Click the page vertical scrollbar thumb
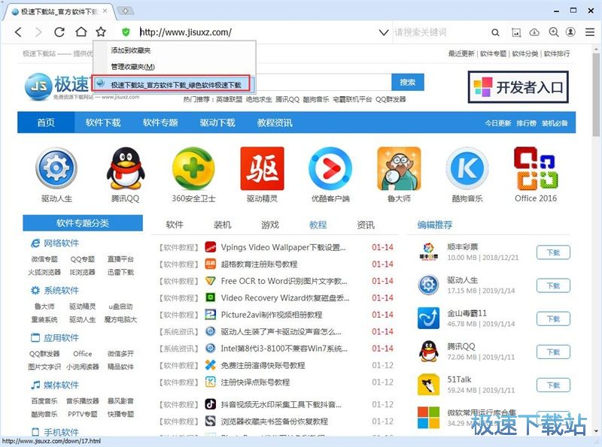The image size is (602, 447). (596, 94)
